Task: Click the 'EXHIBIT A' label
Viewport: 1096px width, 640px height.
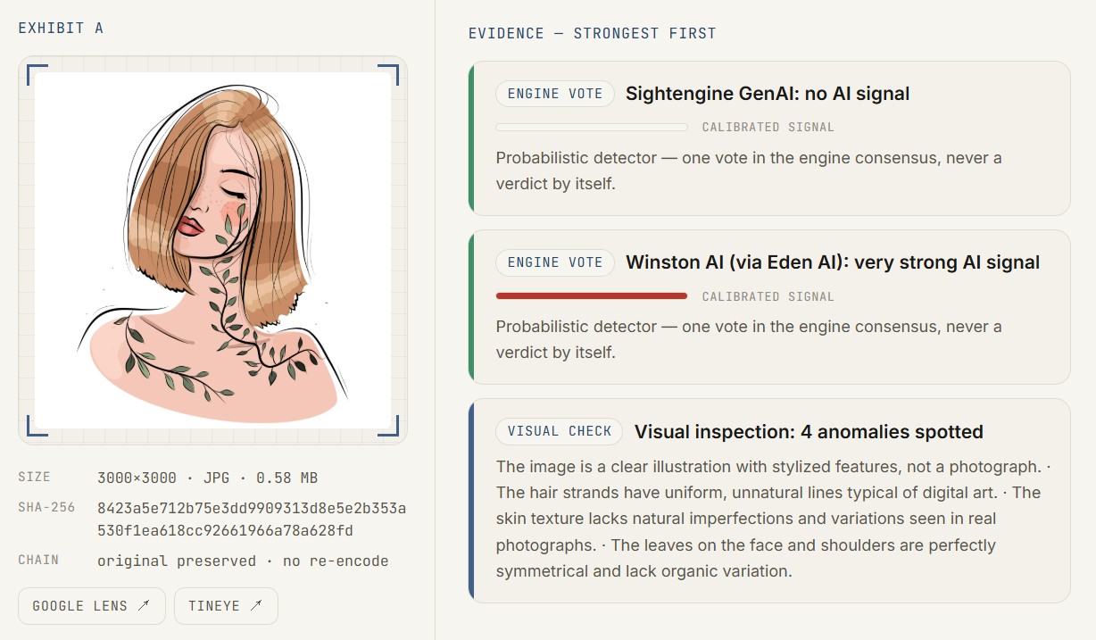Action: coord(61,28)
